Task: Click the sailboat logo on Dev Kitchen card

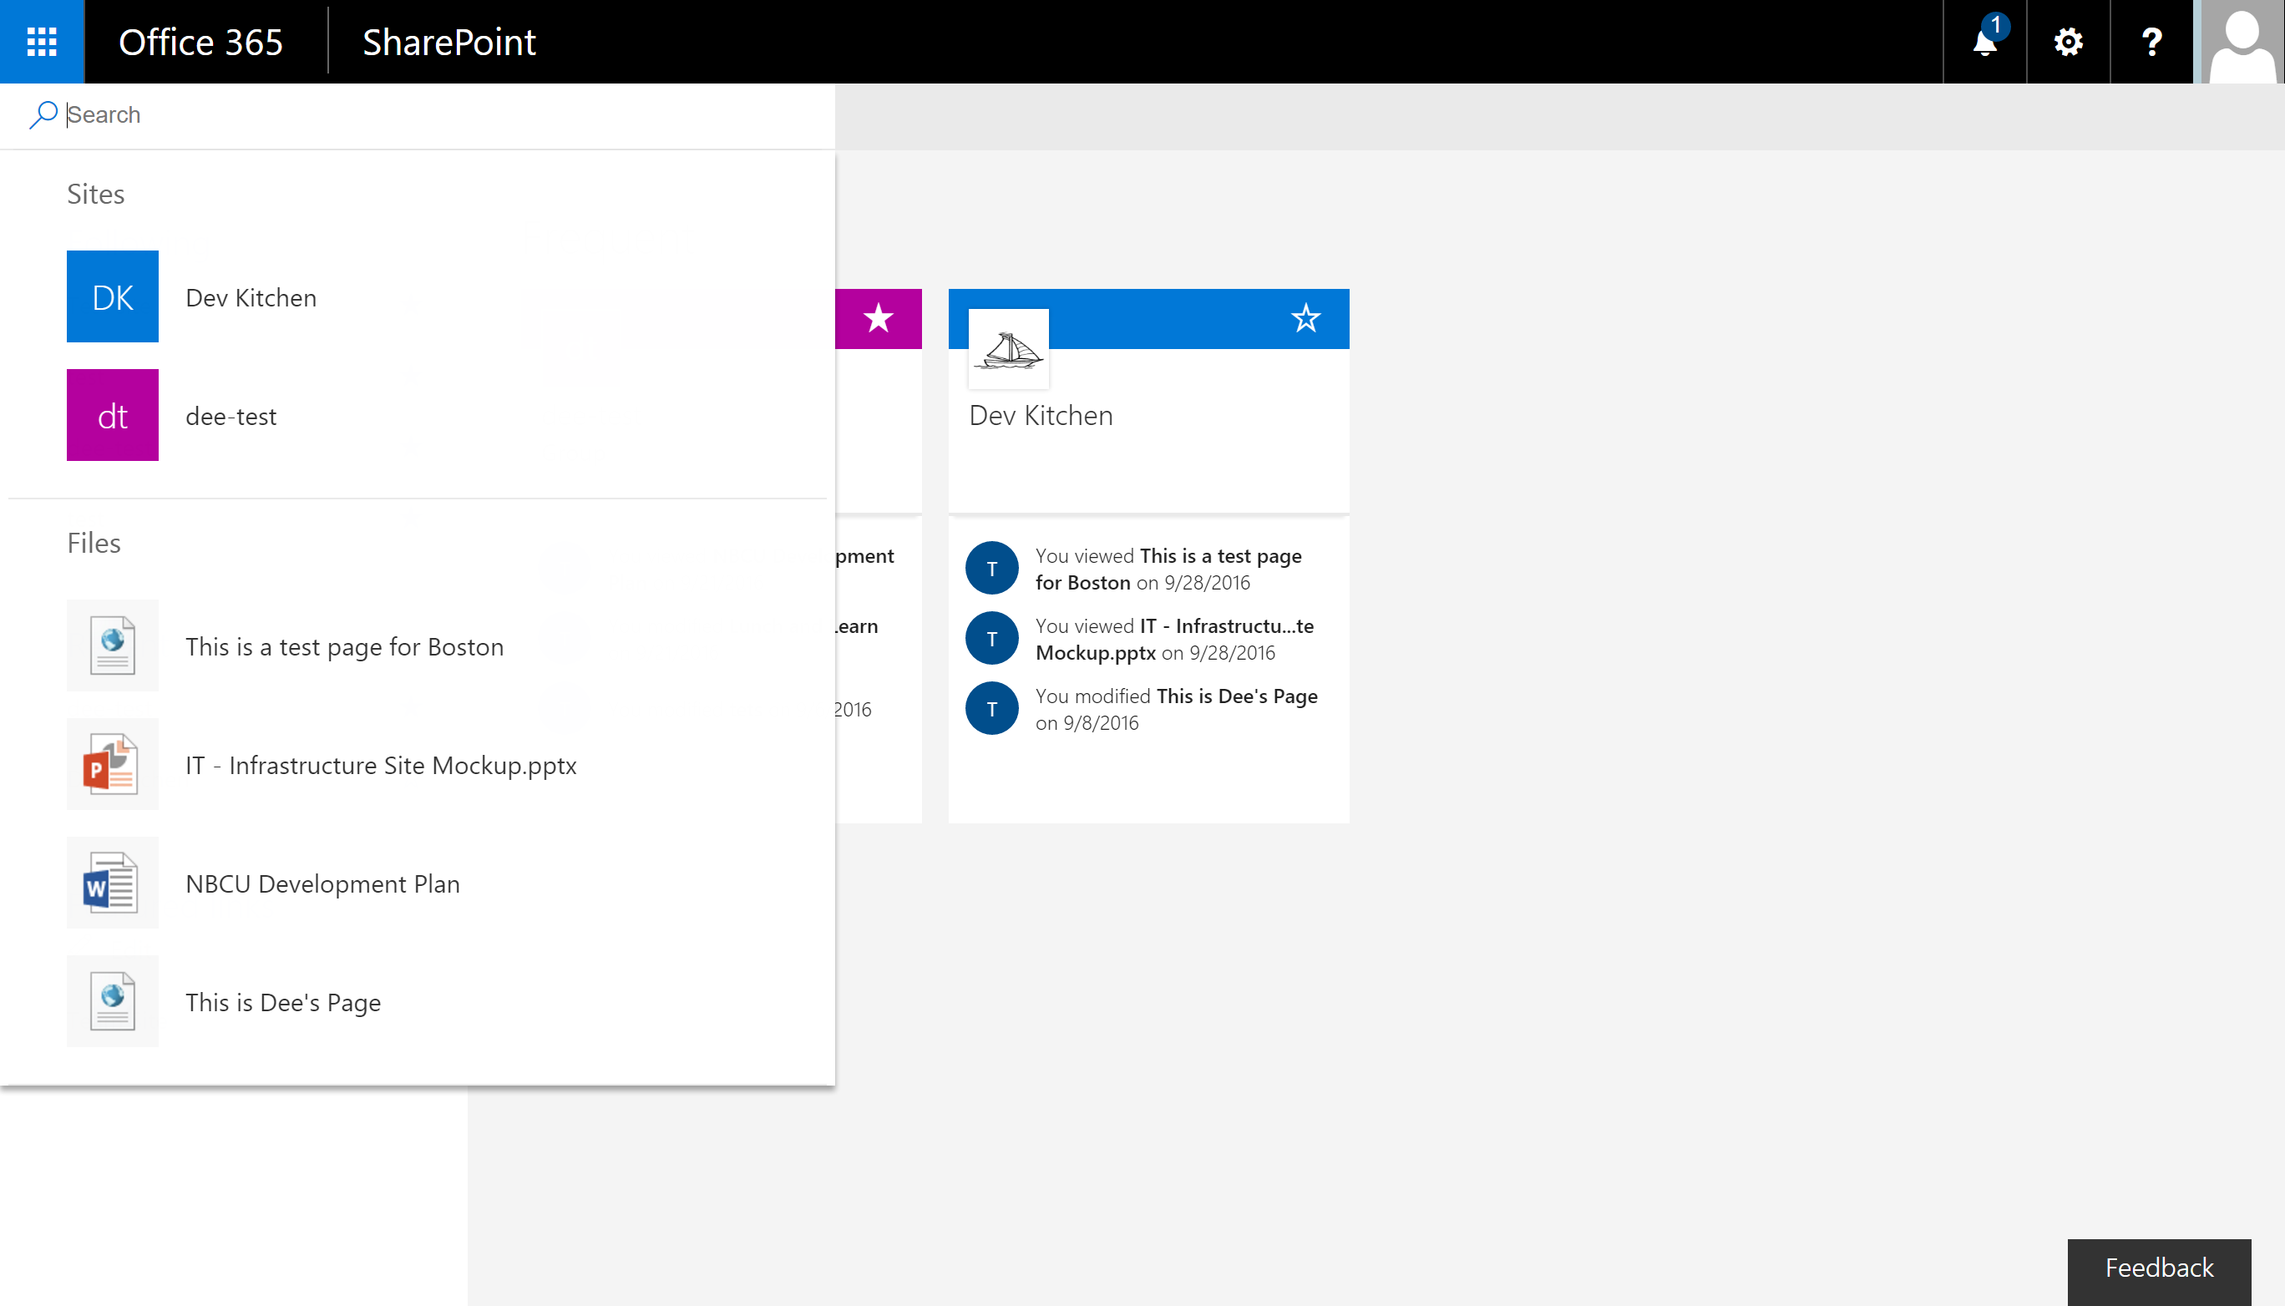Action: [x=1008, y=349]
